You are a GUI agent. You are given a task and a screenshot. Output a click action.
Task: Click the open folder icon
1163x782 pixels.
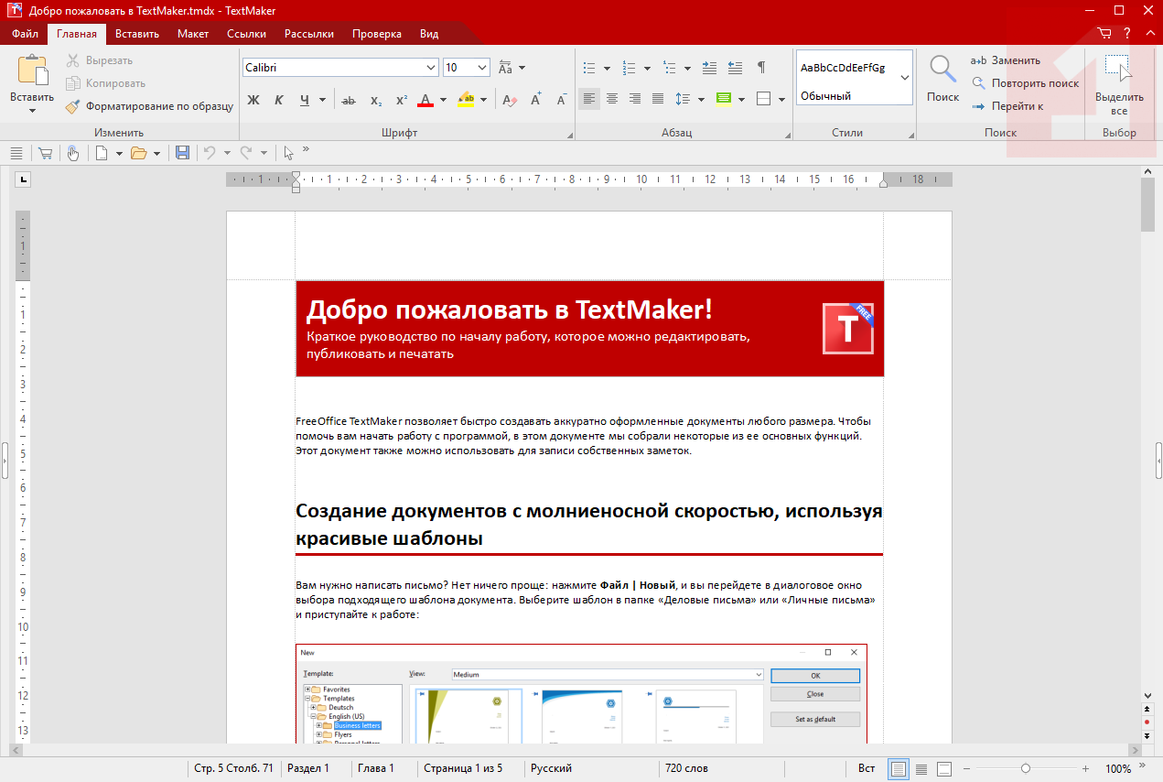[x=139, y=153]
